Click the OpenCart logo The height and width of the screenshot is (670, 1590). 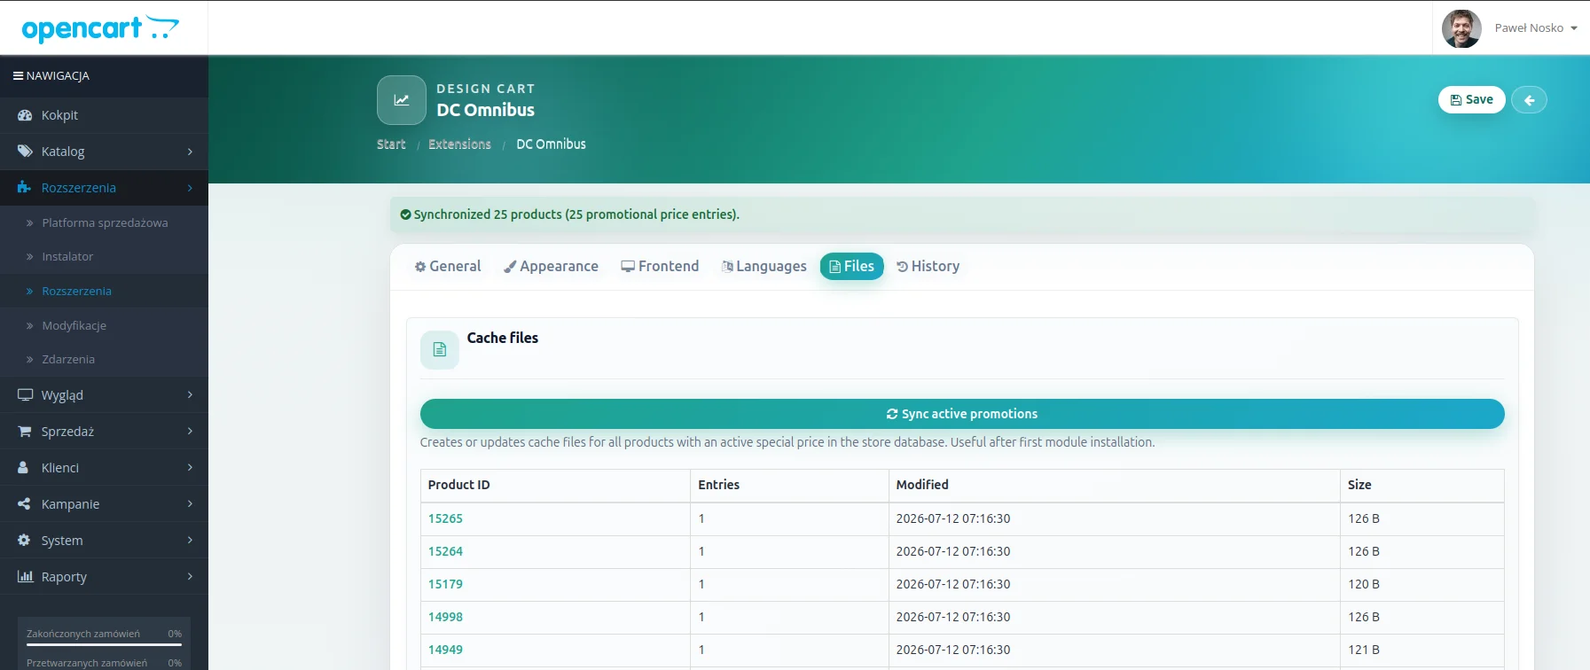pos(100,28)
